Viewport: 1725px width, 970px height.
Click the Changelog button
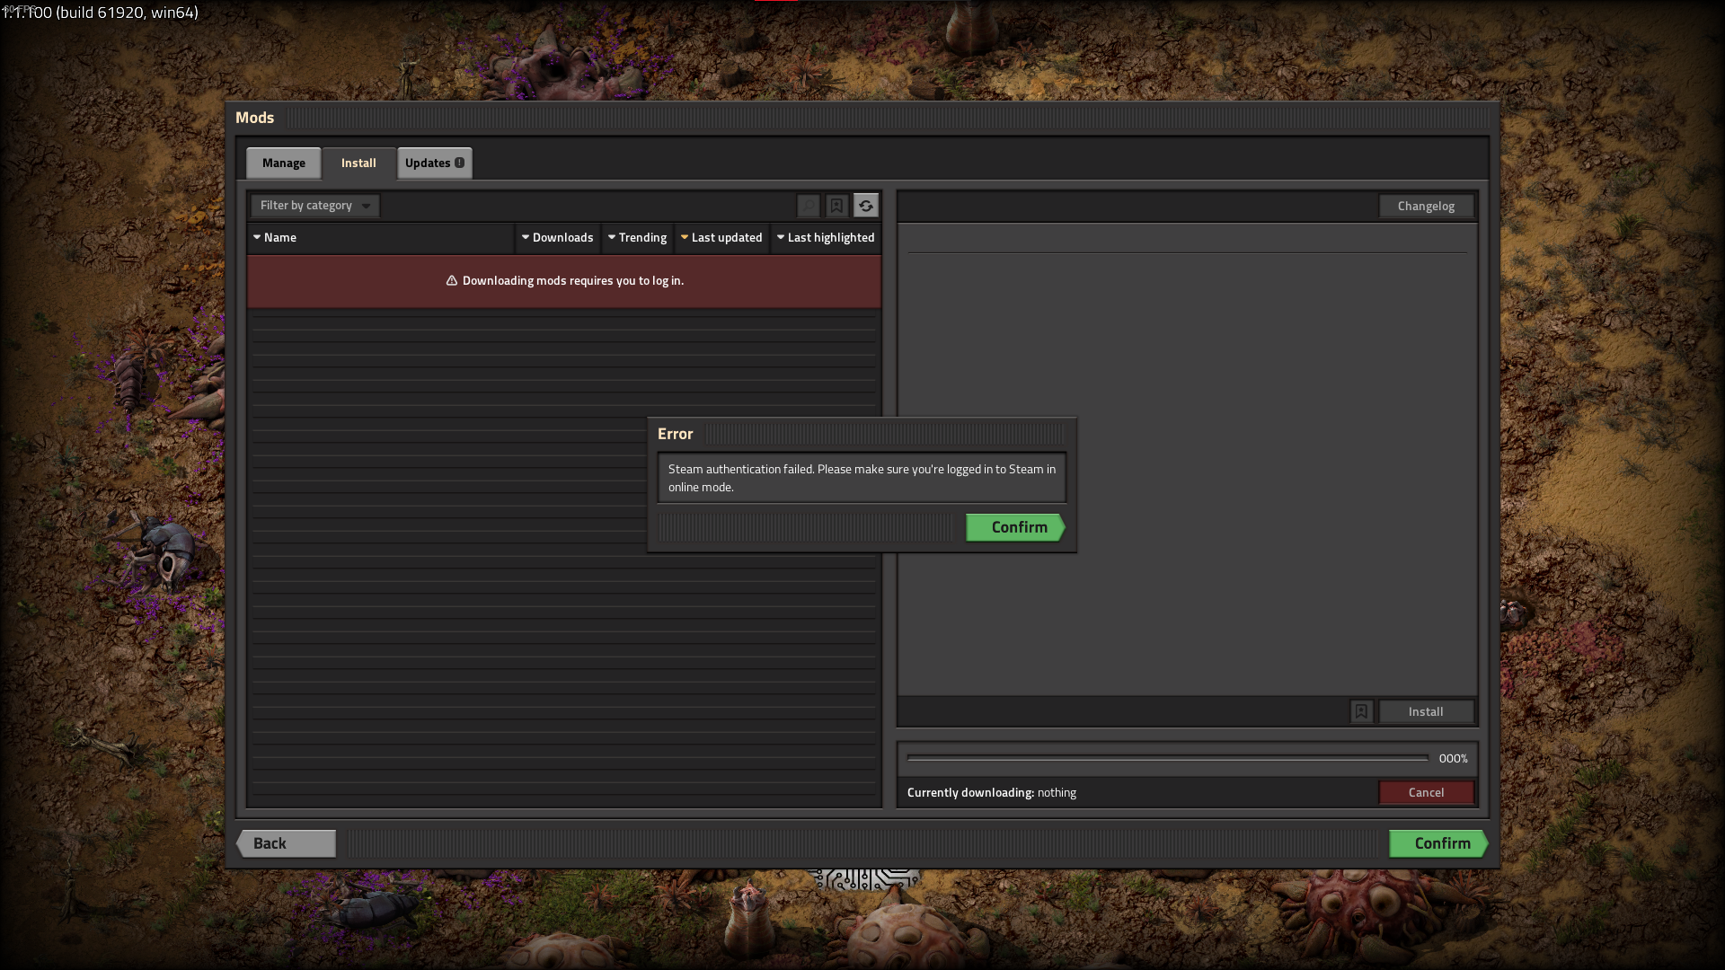click(x=1425, y=205)
